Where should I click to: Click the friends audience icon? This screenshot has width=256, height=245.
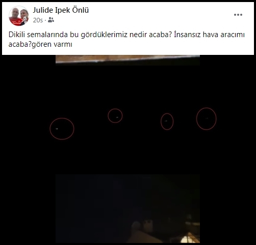pyautogui.click(x=51, y=20)
